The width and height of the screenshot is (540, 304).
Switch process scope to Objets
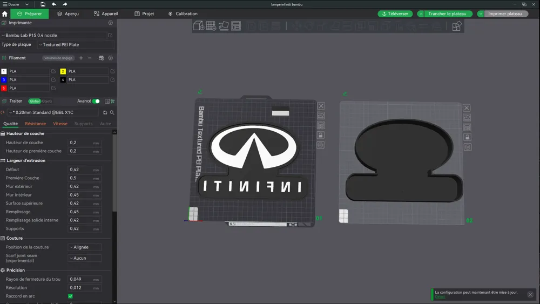pos(47,101)
